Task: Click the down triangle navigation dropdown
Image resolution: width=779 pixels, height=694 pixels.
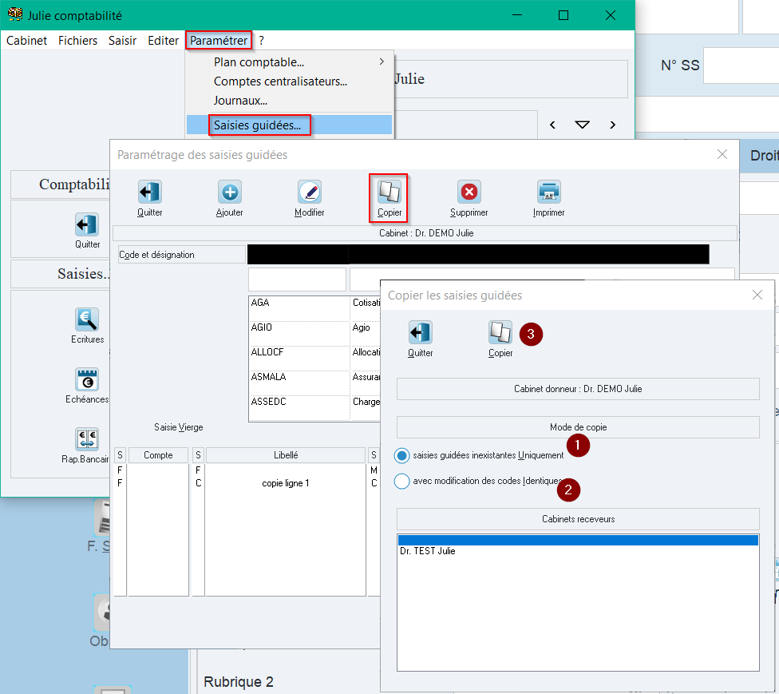Action: pyautogui.click(x=583, y=125)
